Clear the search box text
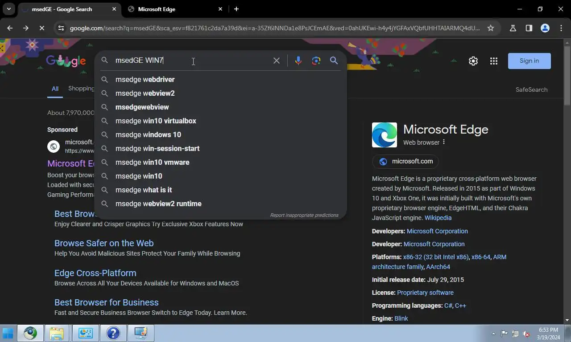The height and width of the screenshot is (342, 571). (277, 61)
